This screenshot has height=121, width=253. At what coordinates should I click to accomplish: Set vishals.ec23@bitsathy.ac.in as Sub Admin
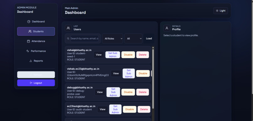[129, 73]
